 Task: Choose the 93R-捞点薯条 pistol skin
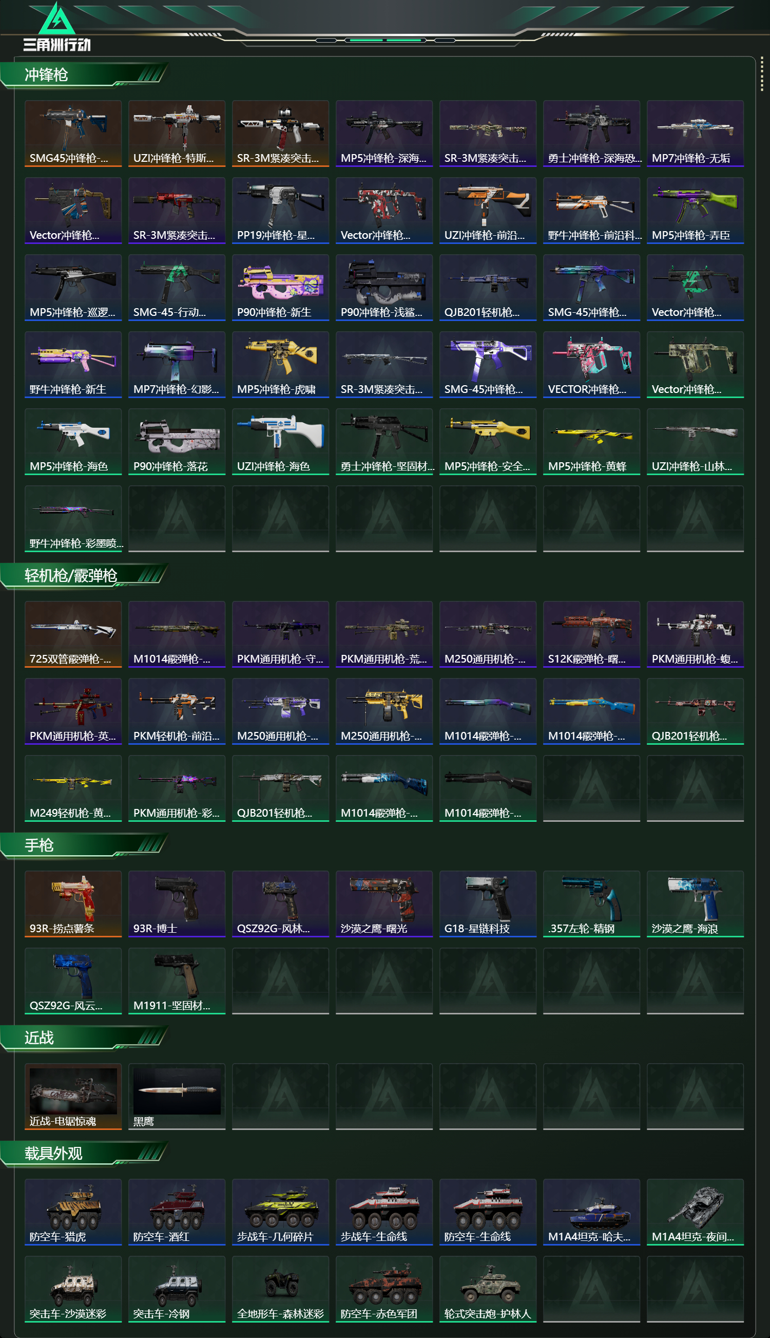click(x=73, y=904)
